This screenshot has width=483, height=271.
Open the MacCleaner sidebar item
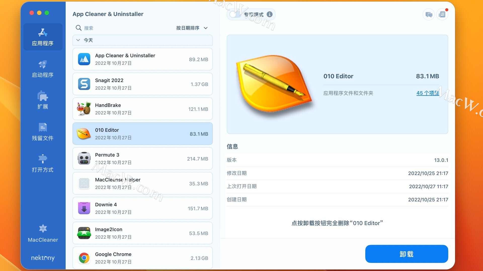click(43, 233)
